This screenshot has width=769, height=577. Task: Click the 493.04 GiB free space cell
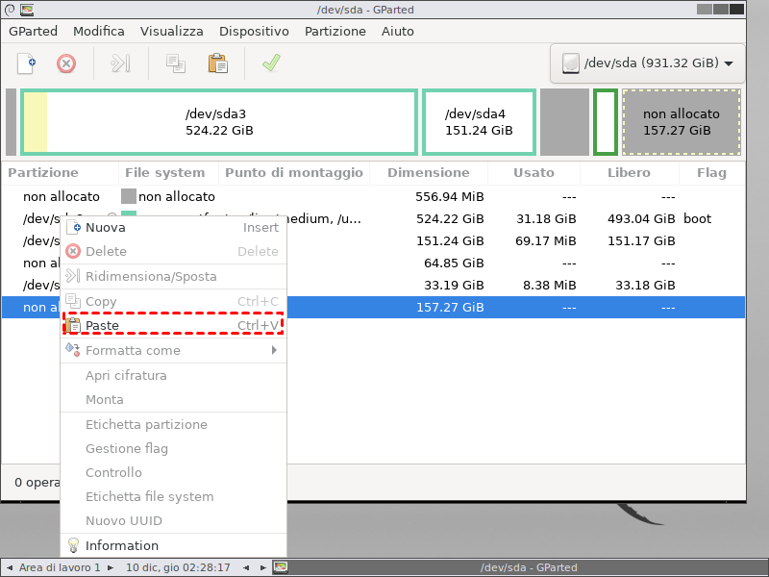641,219
